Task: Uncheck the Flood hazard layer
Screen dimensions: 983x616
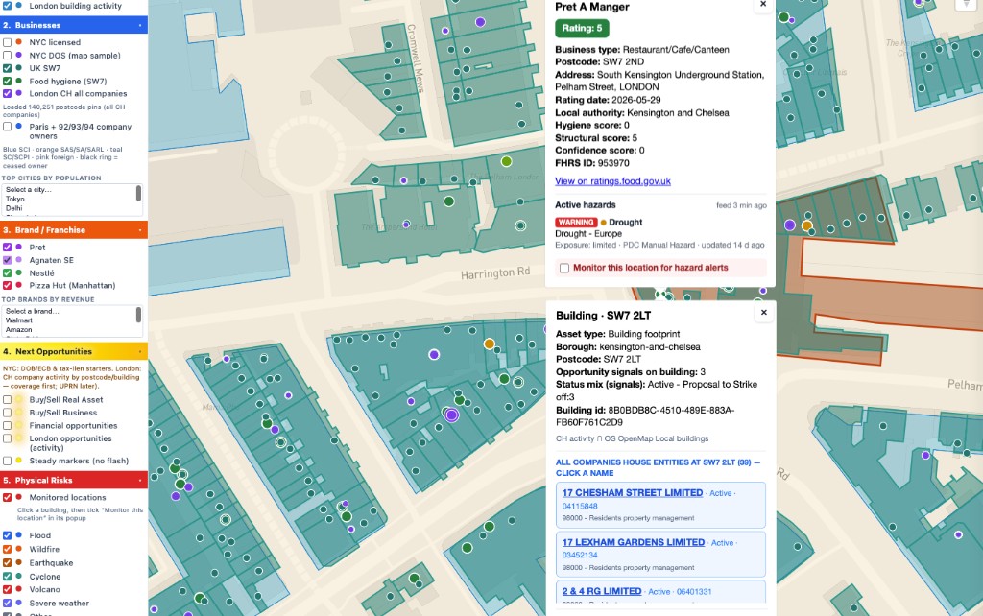Action: click(7, 535)
